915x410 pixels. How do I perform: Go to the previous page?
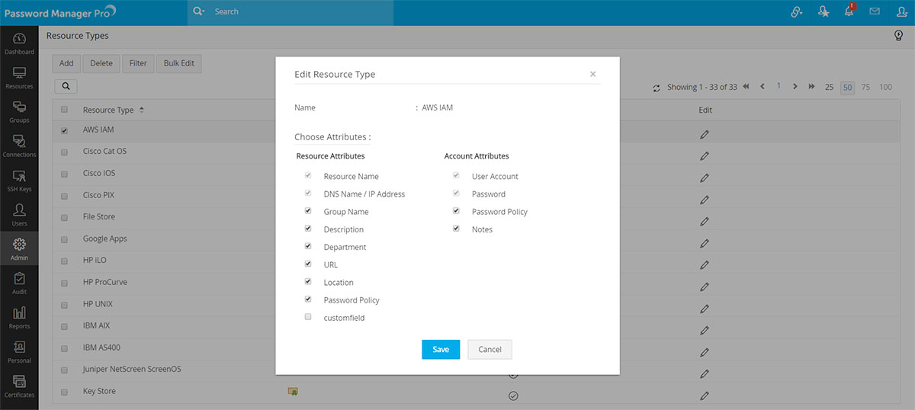762,87
